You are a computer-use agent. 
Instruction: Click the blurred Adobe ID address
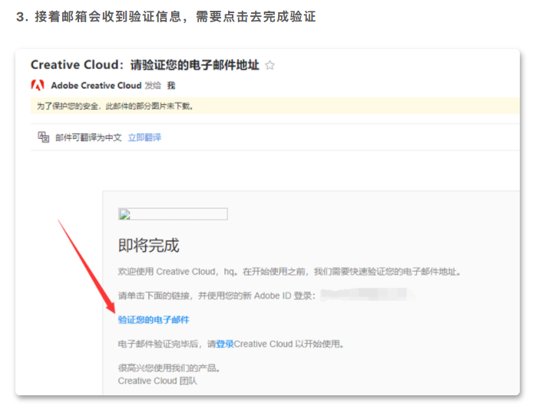tap(366, 295)
